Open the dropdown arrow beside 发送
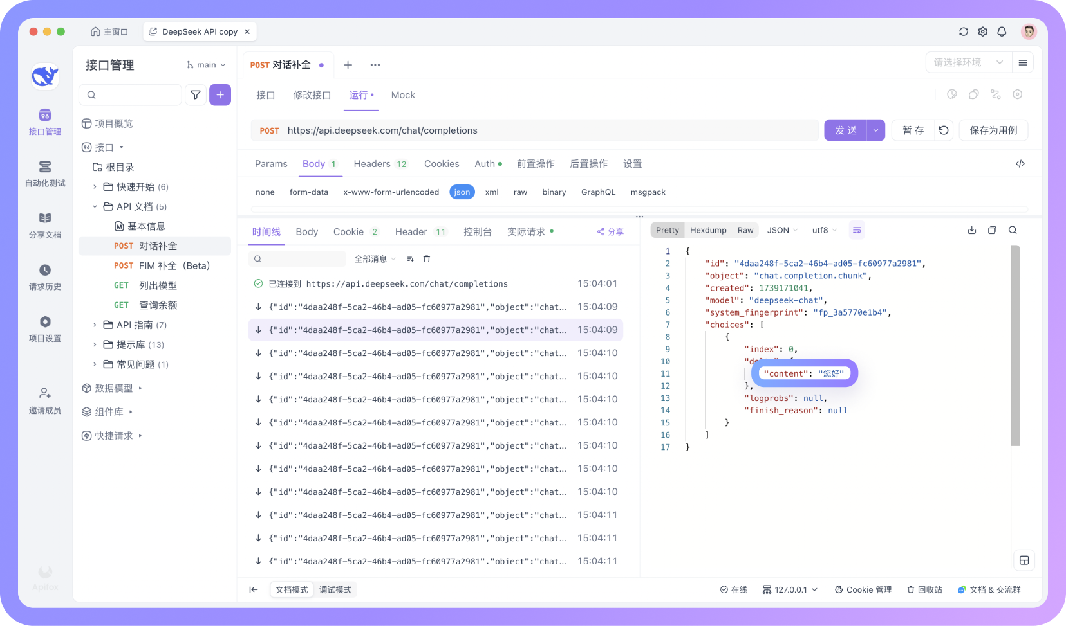Image resolution: width=1066 pixels, height=626 pixels. tap(875, 130)
